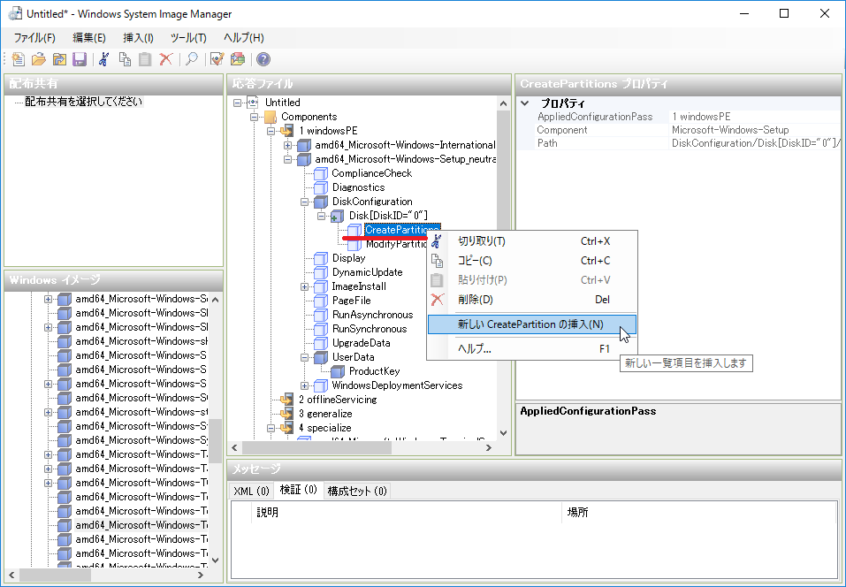The image size is (846, 587).
Task: Select the ModifyPartitions tree node
Action: click(x=397, y=244)
